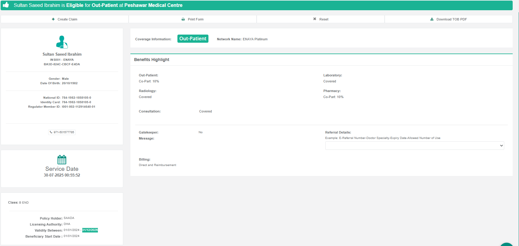
Task: Click the green floating button at bottom-right corner
Action: pyautogui.click(x=507, y=244)
